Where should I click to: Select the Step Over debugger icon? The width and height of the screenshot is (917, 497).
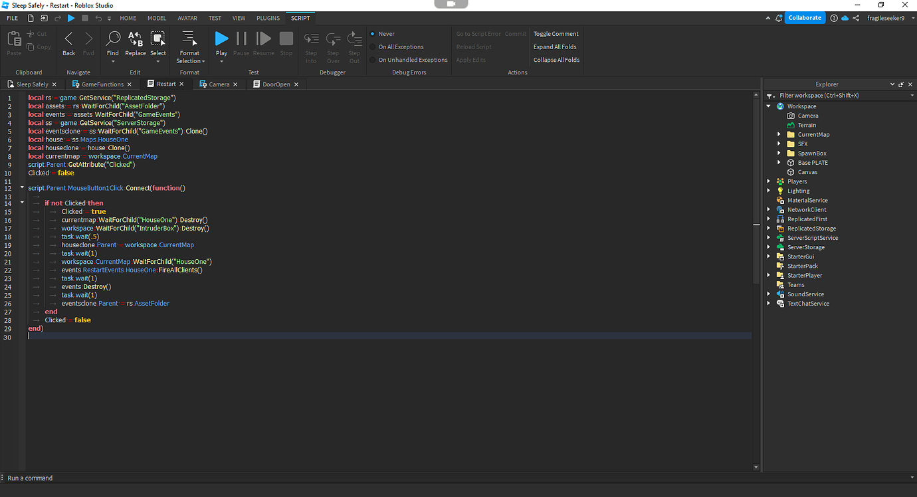(x=333, y=40)
